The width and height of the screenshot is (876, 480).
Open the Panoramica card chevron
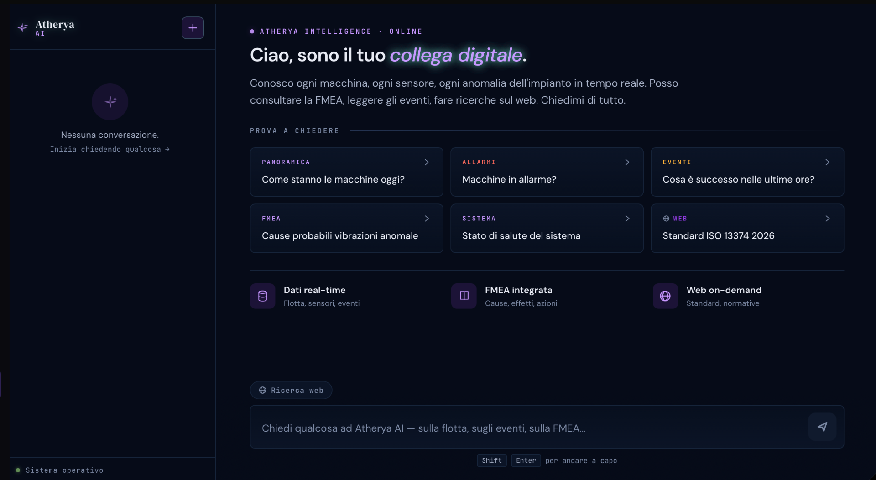point(427,162)
